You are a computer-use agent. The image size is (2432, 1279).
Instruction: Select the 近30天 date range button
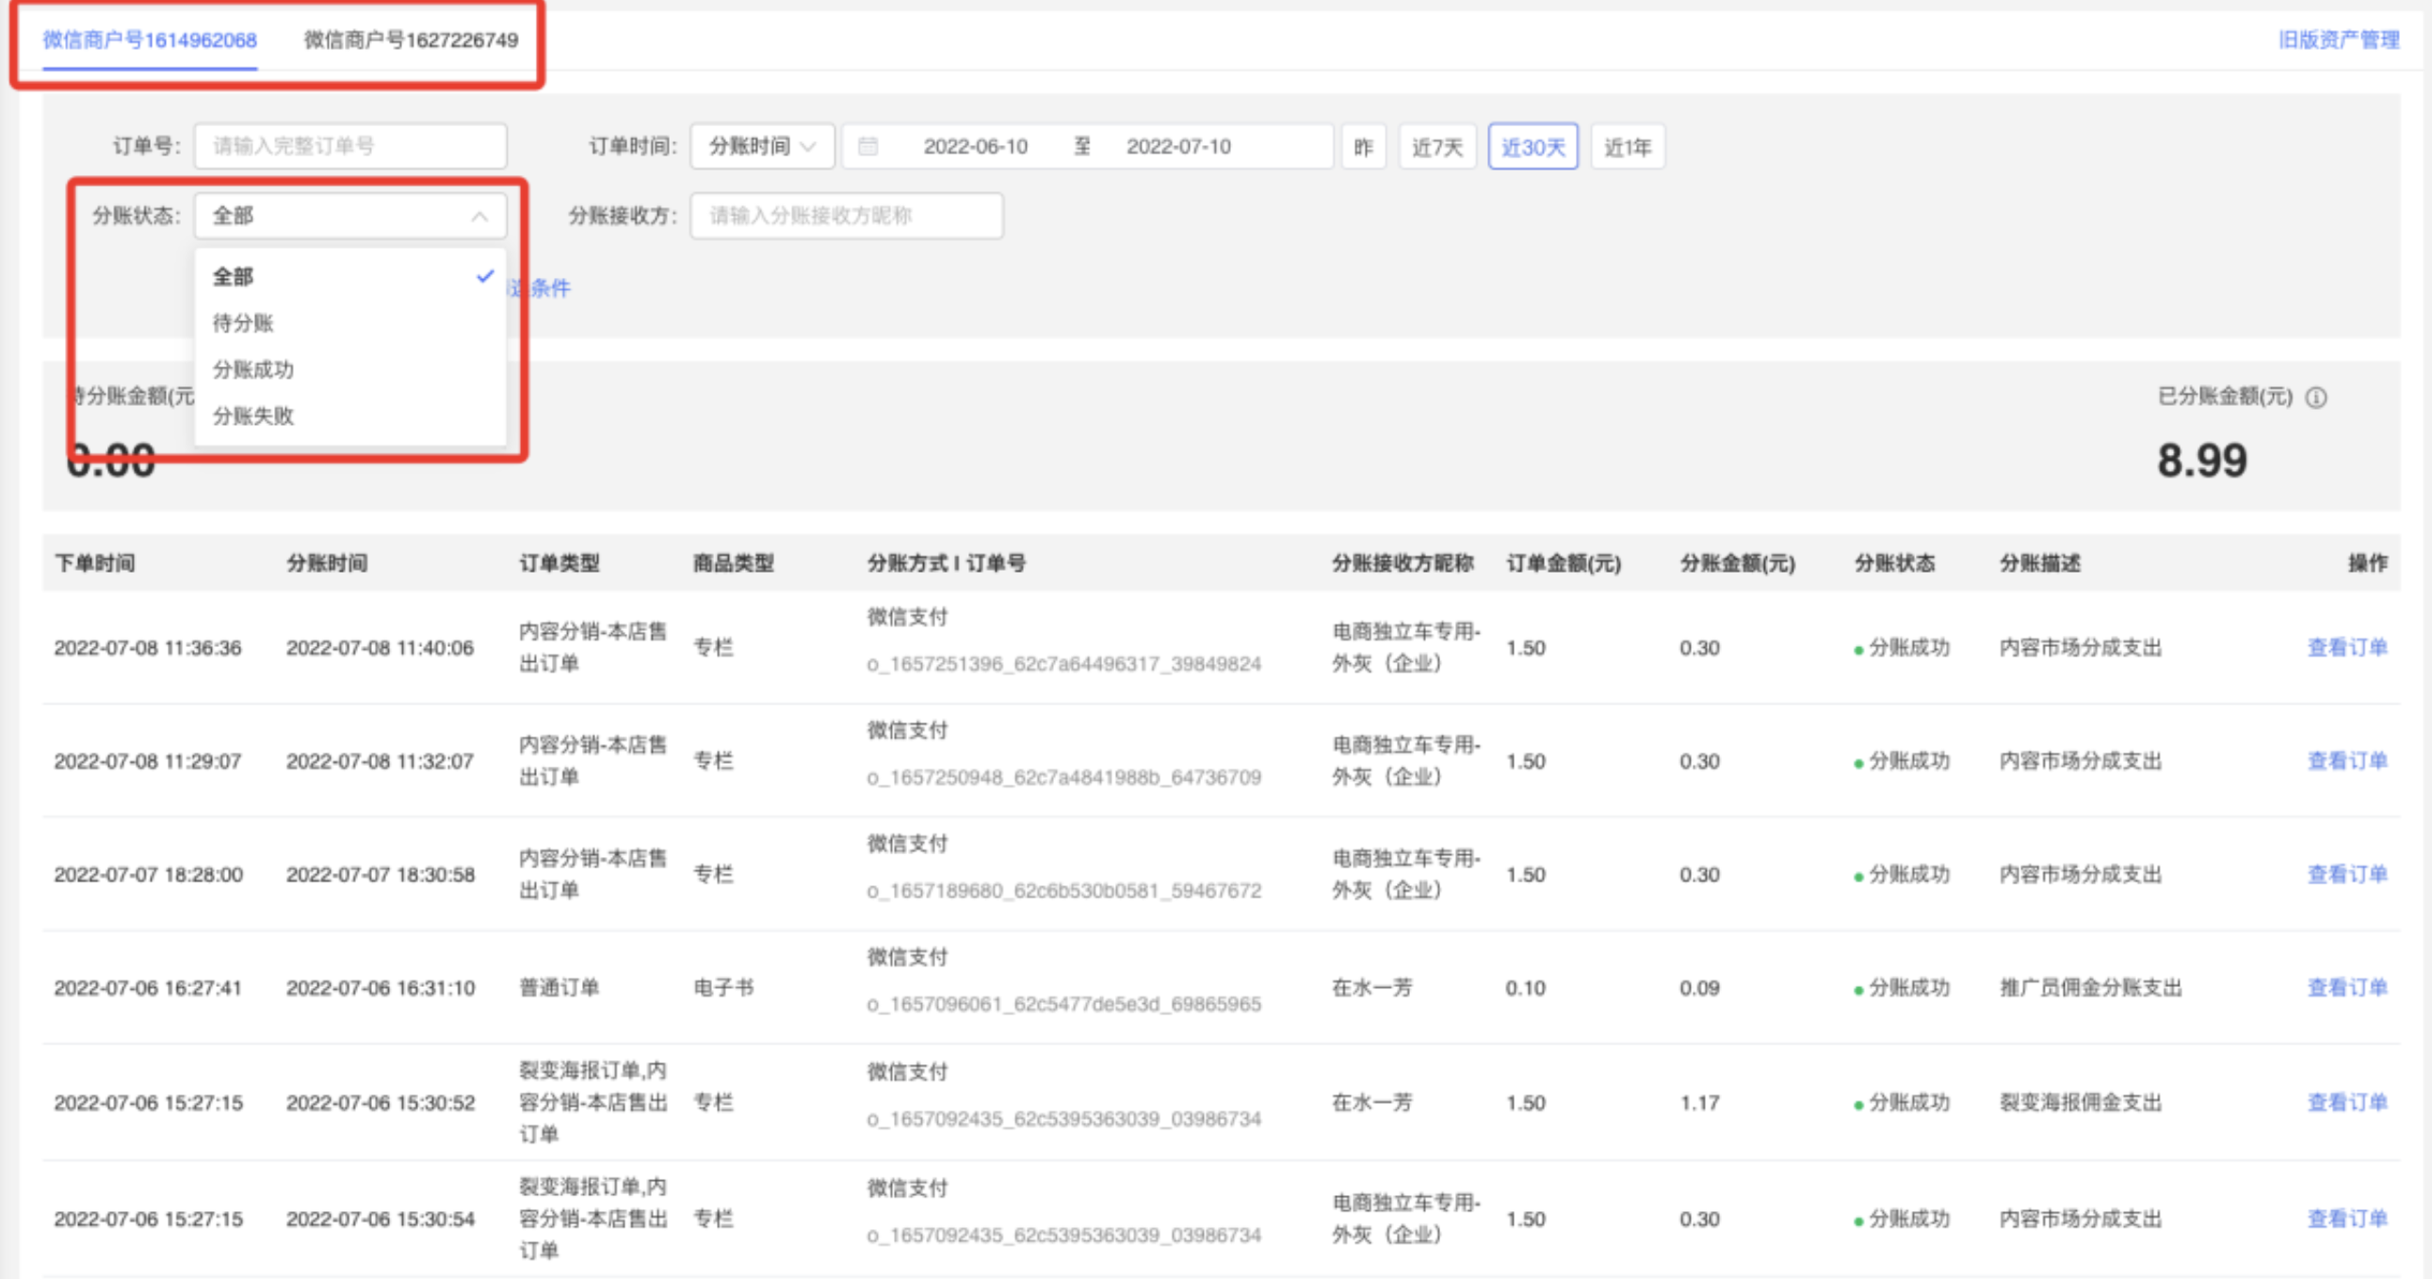pyautogui.click(x=1533, y=146)
